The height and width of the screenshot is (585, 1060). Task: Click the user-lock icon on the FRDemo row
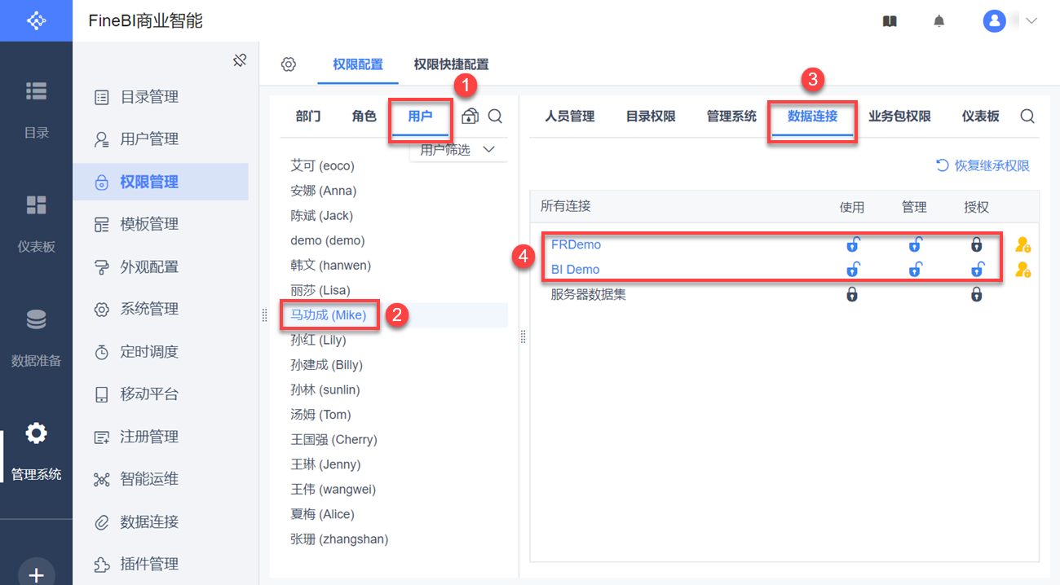click(x=1022, y=244)
